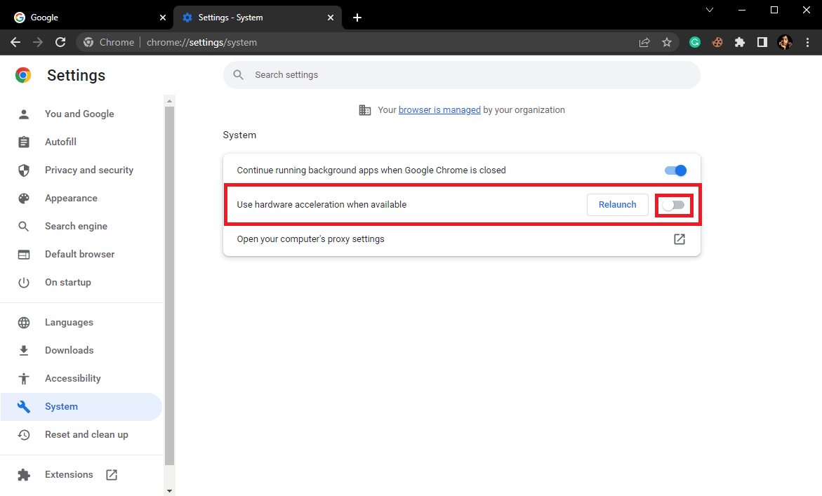Open Languages settings
The image size is (822, 496).
click(81, 323)
